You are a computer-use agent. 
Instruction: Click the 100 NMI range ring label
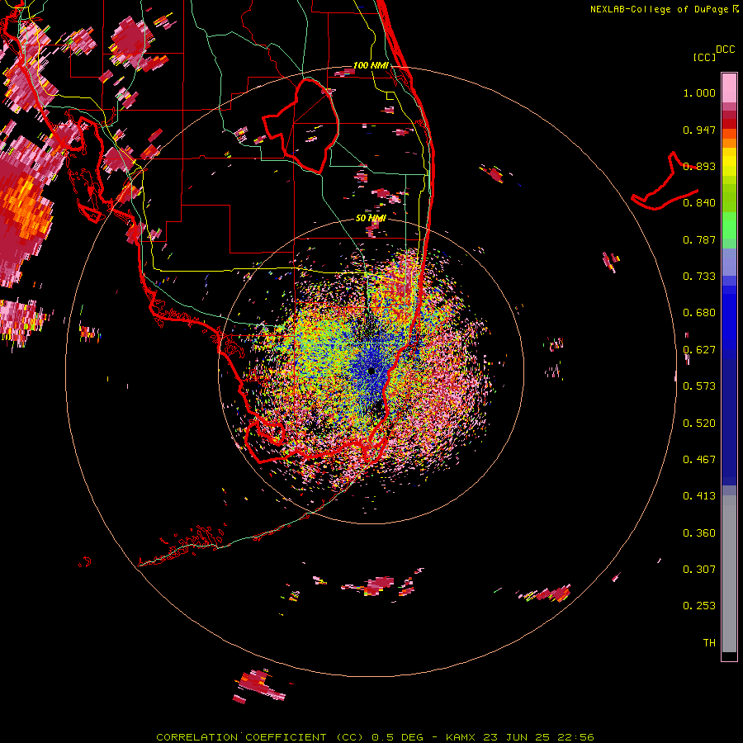pyautogui.click(x=371, y=65)
